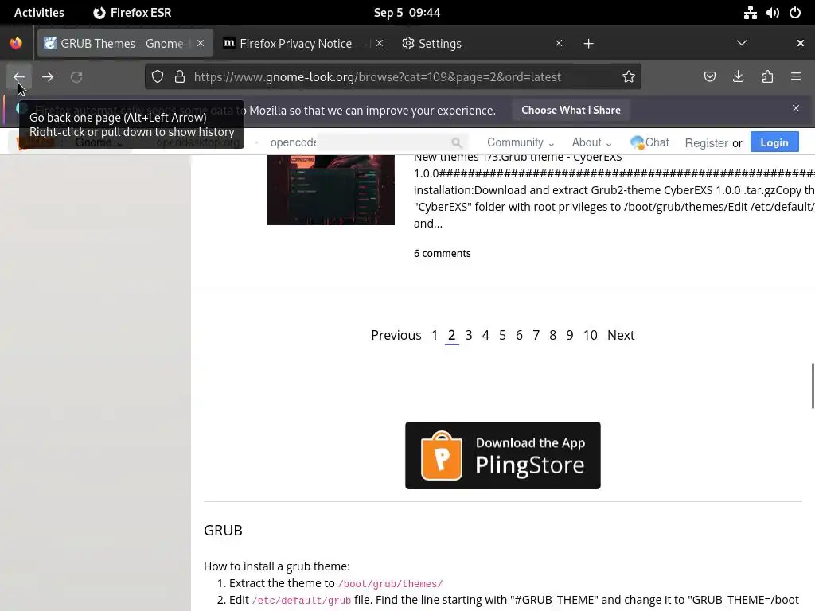This screenshot has width=815, height=611.
Task: Click the blue Login button
Action: tap(774, 142)
